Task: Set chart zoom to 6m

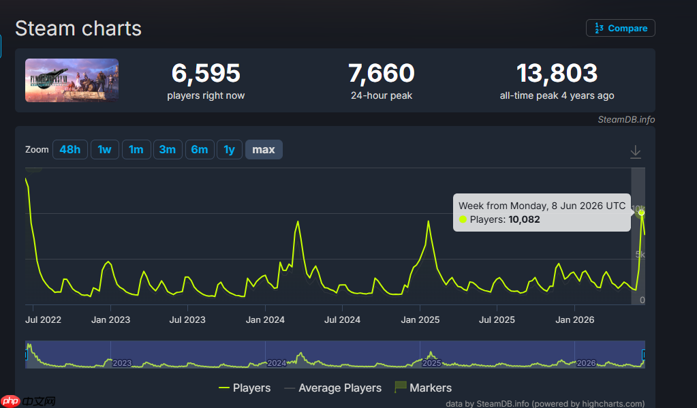Action: click(200, 149)
